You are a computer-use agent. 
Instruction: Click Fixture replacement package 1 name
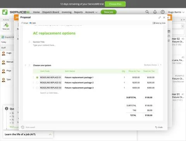point(79,77)
